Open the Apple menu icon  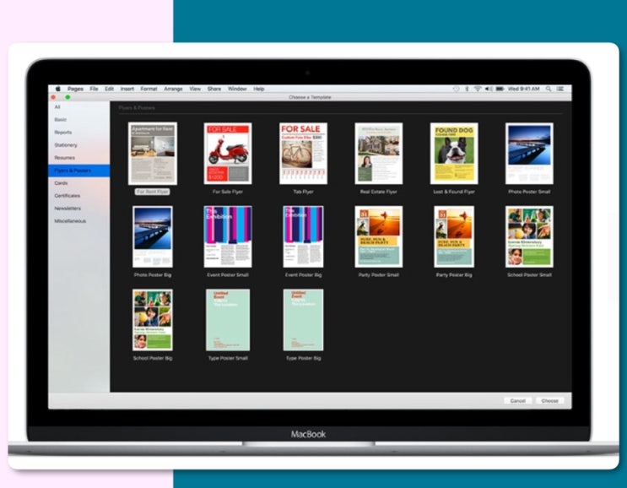[57, 89]
